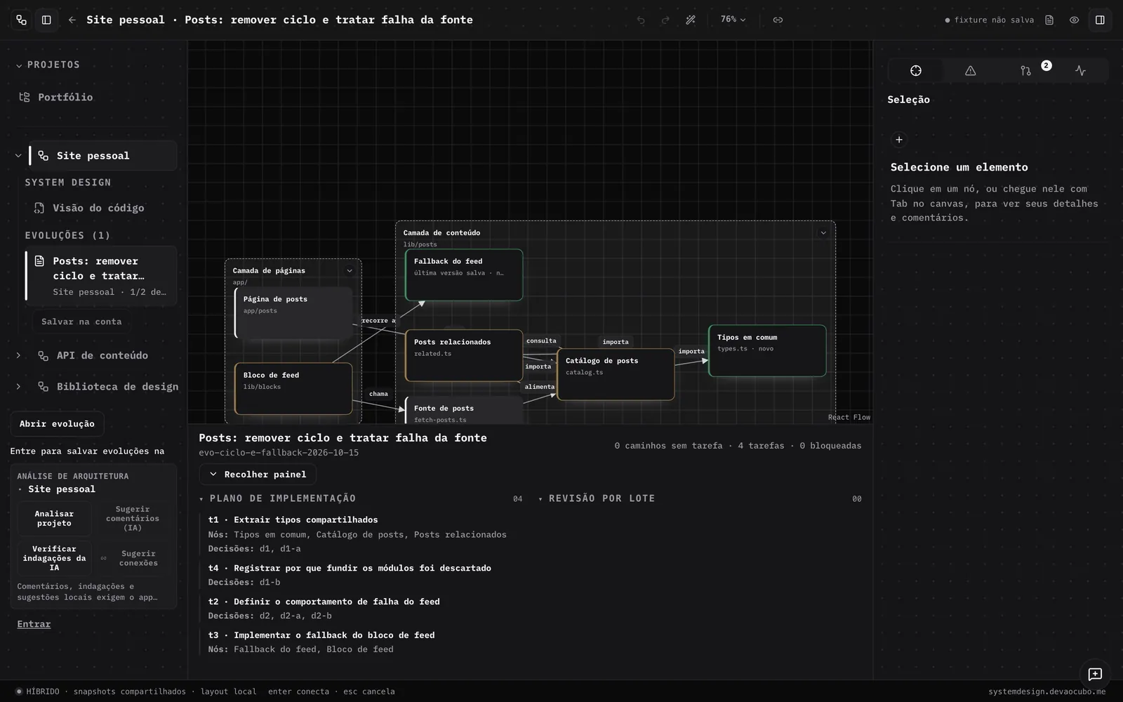Click Recolher painel button
Image resolution: width=1123 pixels, height=702 pixels.
point(258,475)
